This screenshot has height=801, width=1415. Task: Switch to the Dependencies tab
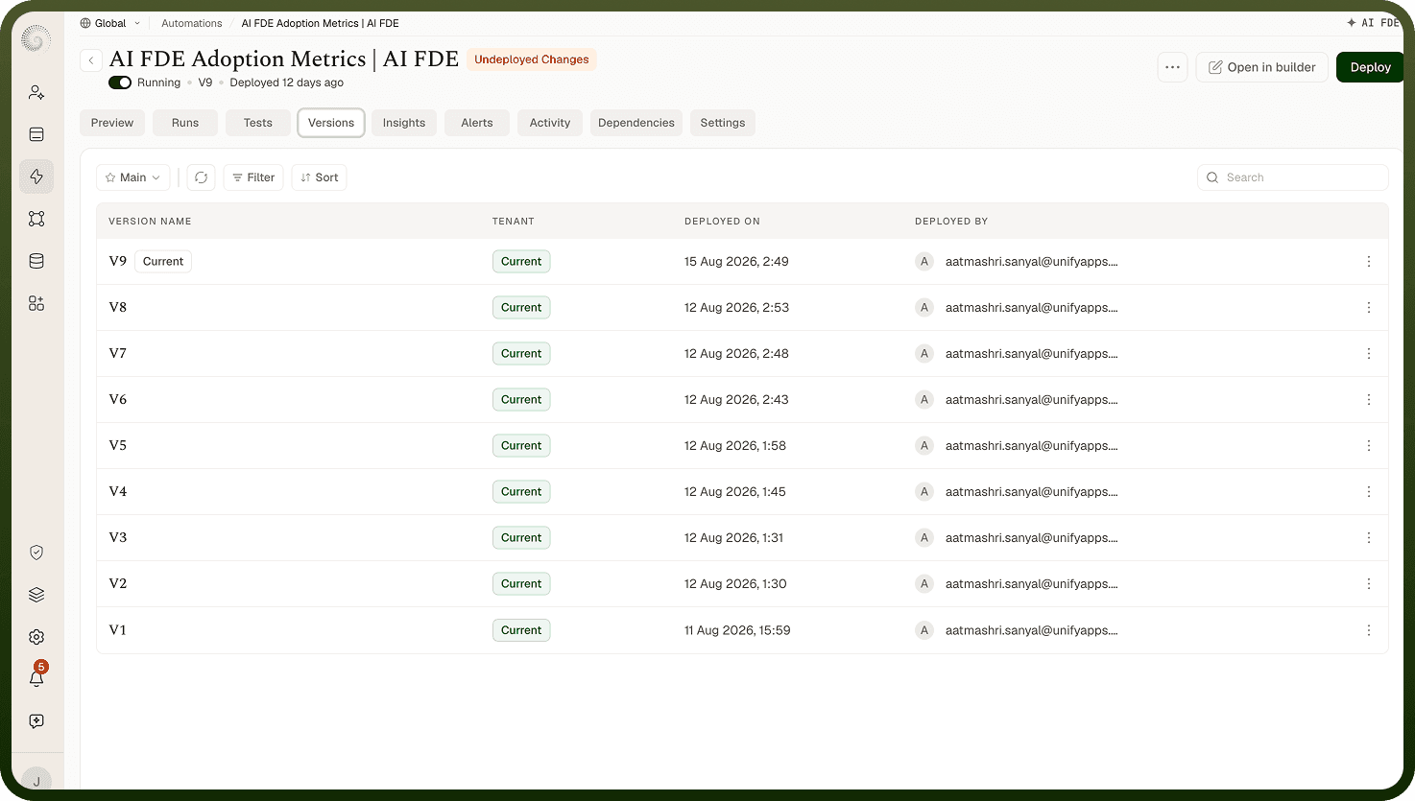(x=636, y=123)
